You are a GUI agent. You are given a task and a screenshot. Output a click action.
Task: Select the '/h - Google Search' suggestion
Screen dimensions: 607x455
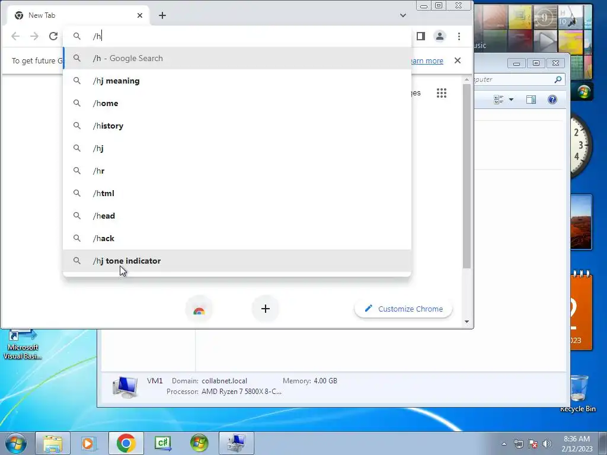pos(237,58)
